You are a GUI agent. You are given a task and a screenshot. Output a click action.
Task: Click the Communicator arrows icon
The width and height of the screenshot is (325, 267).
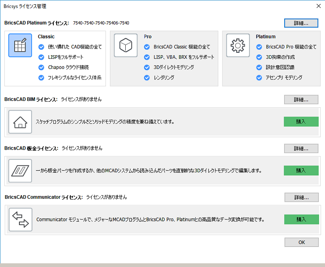click(x=21, y=220)
